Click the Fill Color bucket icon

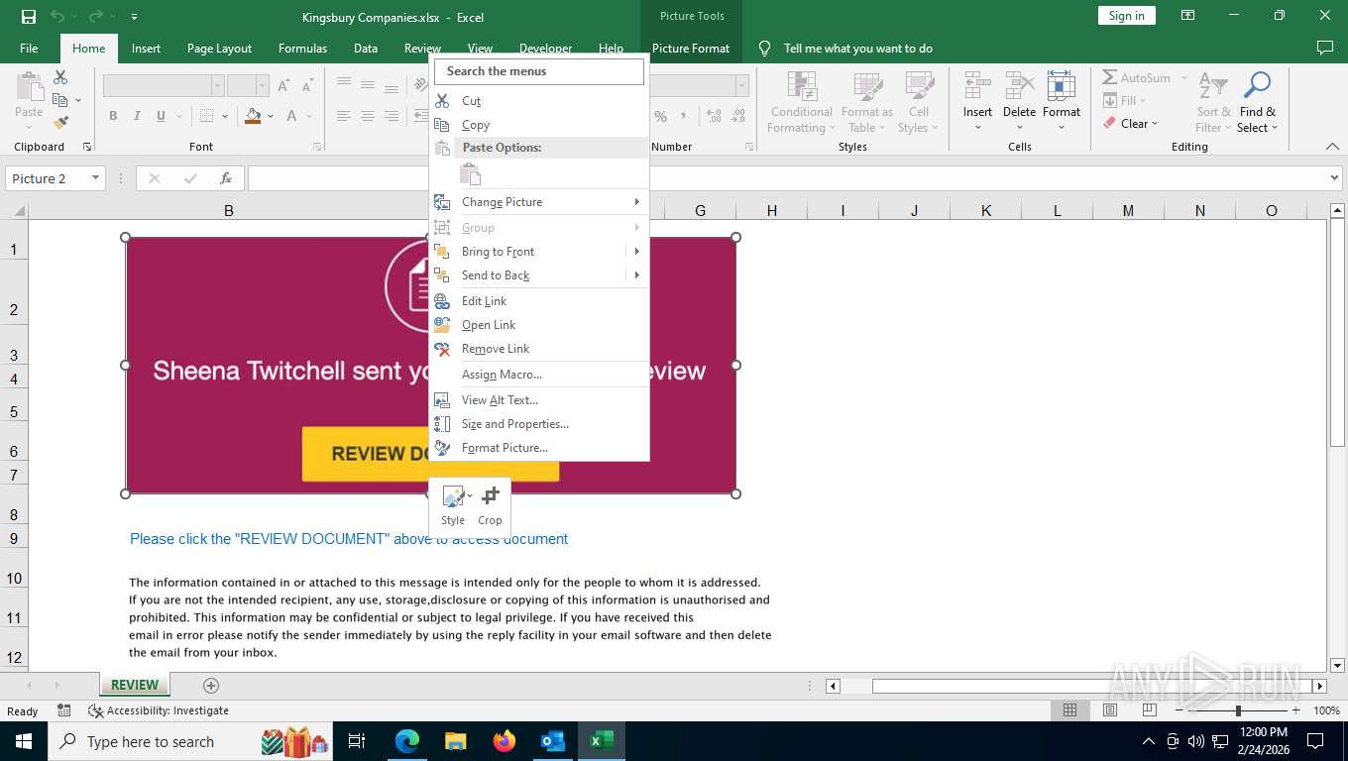pos(253,116)
